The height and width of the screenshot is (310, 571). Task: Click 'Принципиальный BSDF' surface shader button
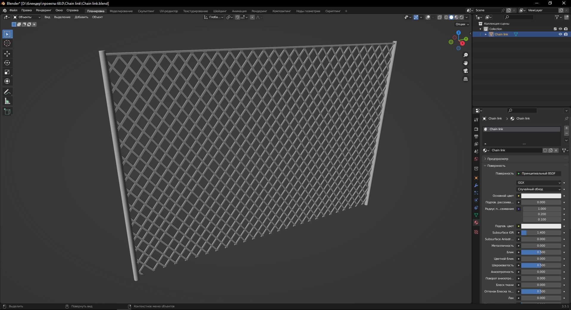click(x=539, y=174)
